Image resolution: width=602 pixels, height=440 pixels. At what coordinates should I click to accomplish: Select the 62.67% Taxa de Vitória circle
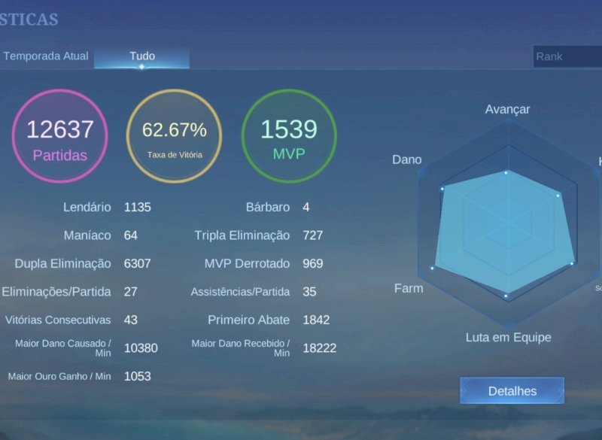(x=175, y=136)
